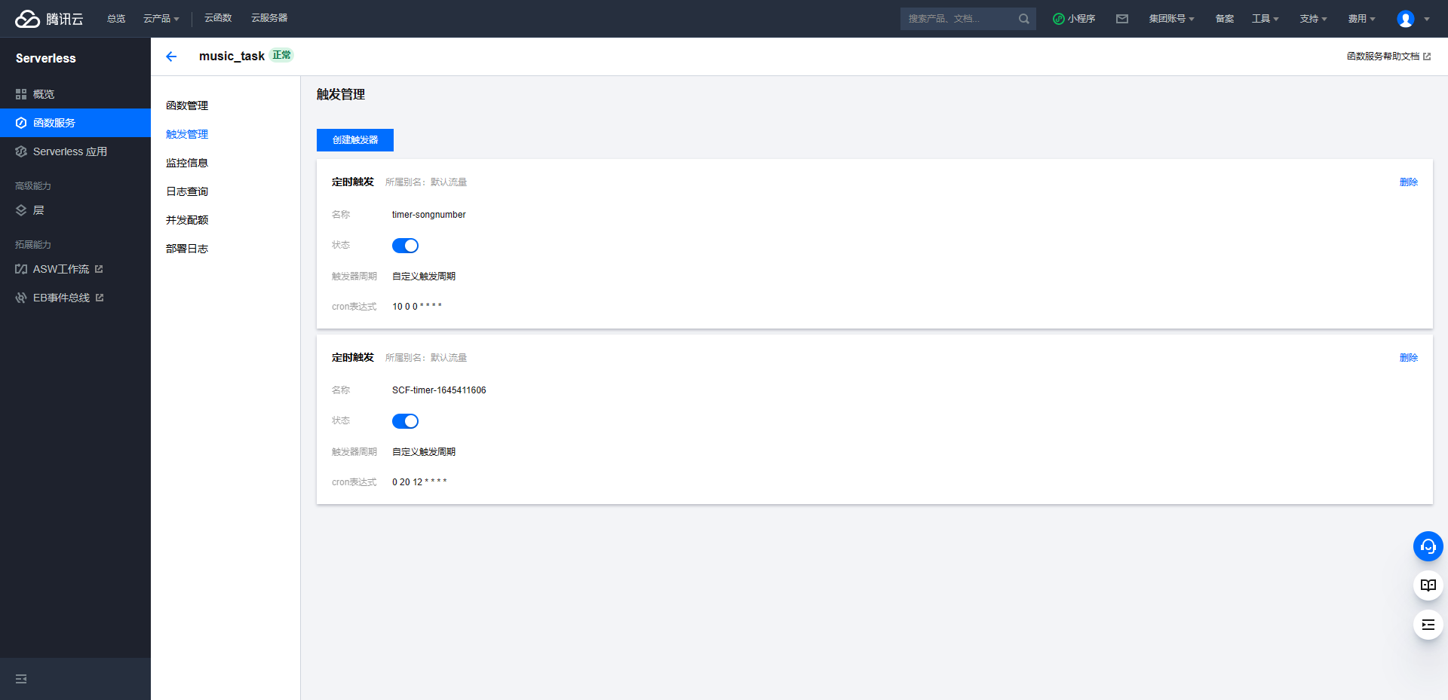
Task: Select Serverless 应用 in the sidebar
Action: click(75, 151)
